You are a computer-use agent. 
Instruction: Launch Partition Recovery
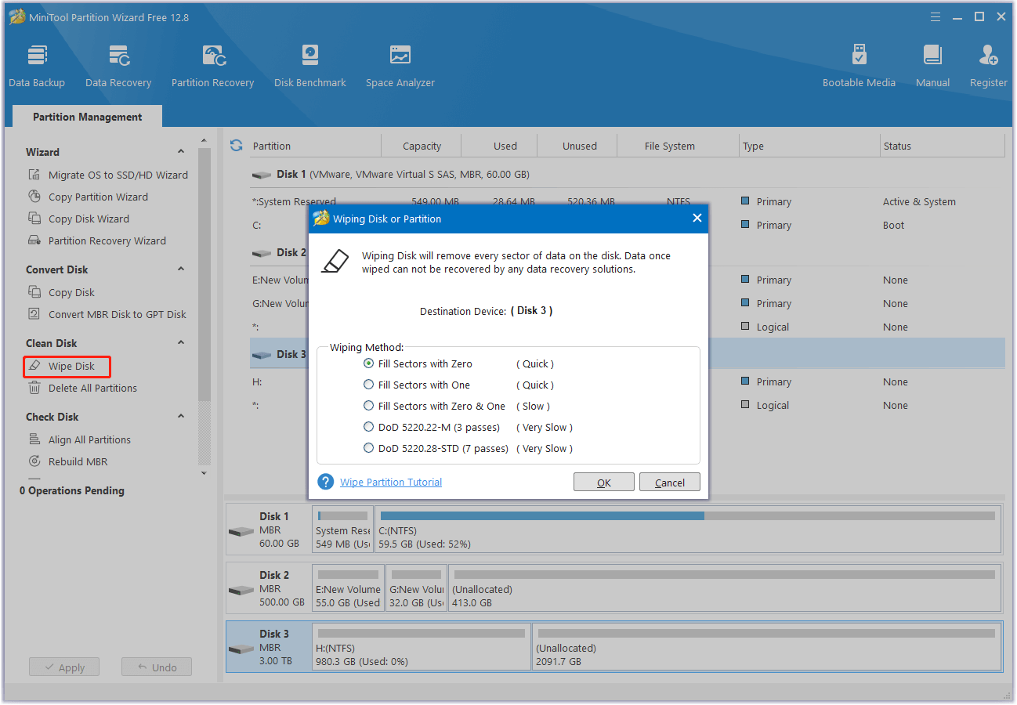tap(213, 65)
